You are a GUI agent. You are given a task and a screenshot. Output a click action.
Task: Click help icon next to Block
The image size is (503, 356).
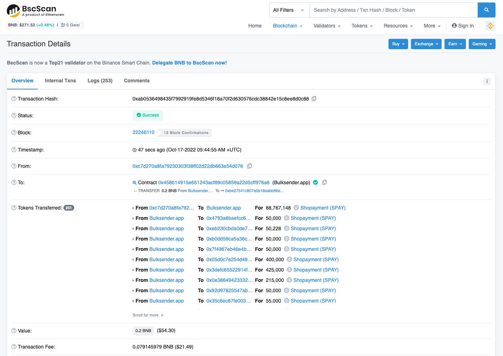(14, 133)
